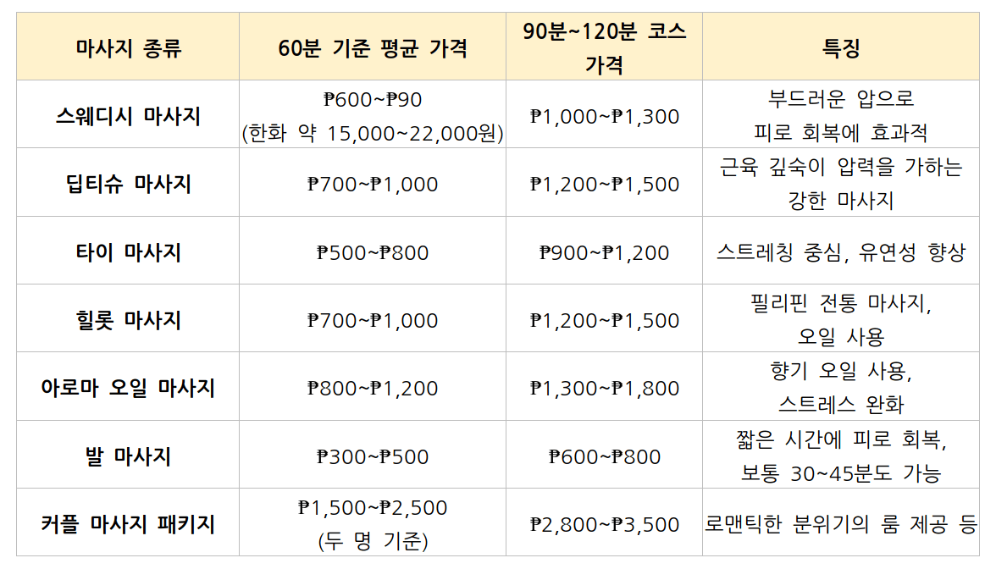Select the 아로마 오일 마사지 row label
996x569 pixels.
[128, 388]
